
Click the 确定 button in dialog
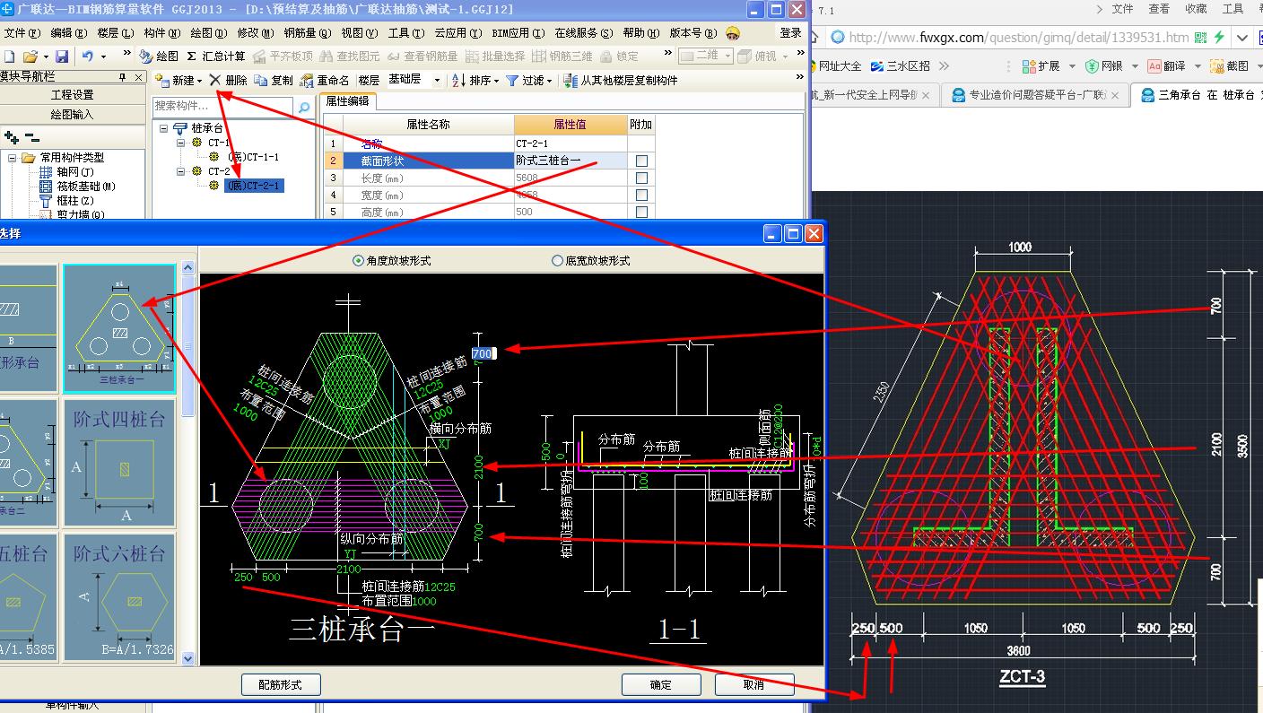(x=661, y=684)
